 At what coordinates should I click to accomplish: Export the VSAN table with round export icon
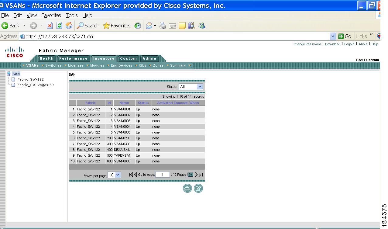[x=198, y=188]
